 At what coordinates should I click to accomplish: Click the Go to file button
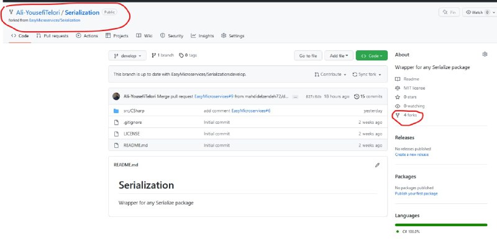tap(308, 55)
